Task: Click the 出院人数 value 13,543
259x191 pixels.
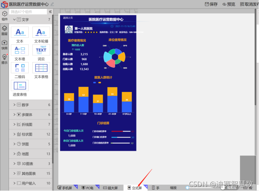Action: [84, 69]
